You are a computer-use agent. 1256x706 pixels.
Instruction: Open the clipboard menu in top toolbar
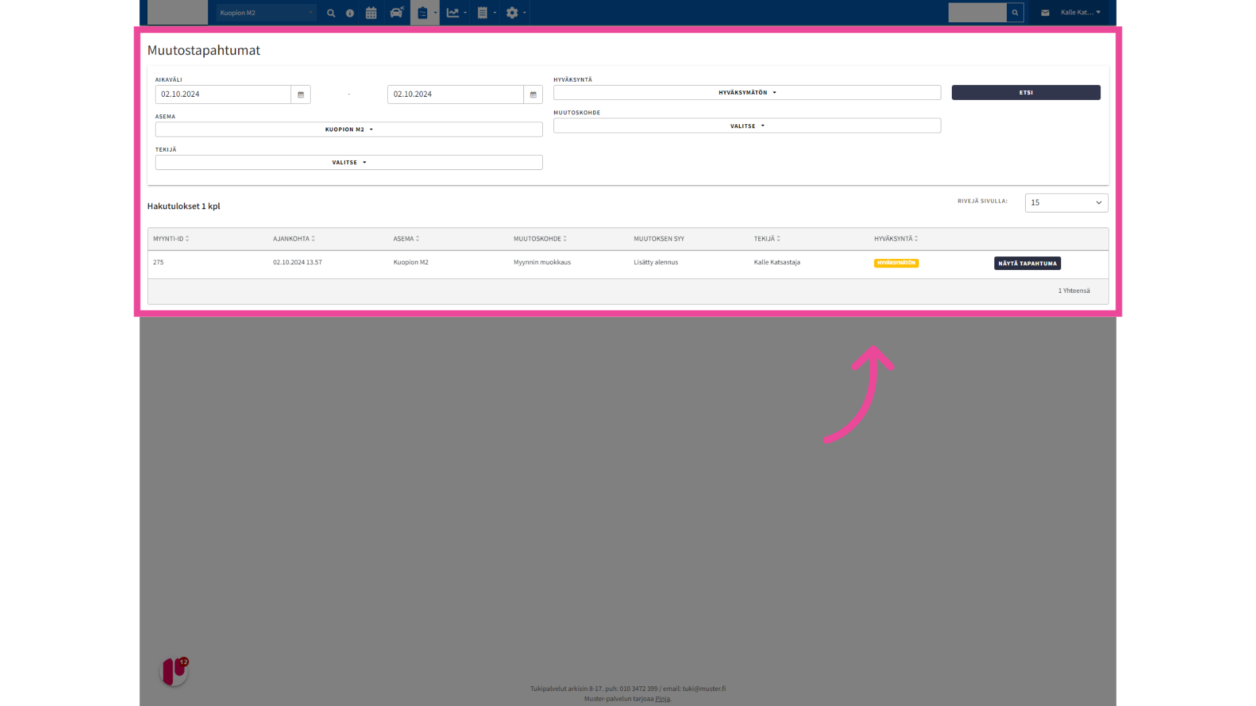click(425, 12)
